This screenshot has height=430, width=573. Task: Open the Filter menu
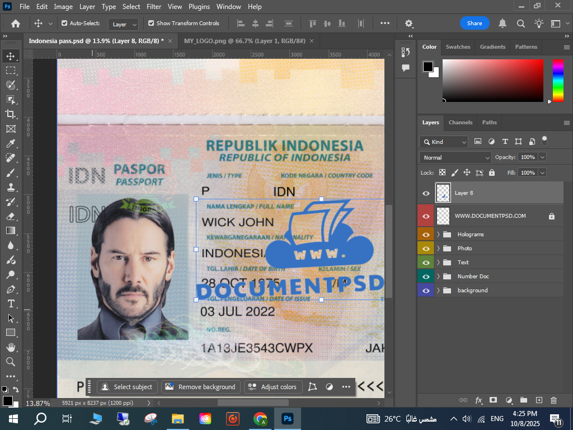[153, 7]
